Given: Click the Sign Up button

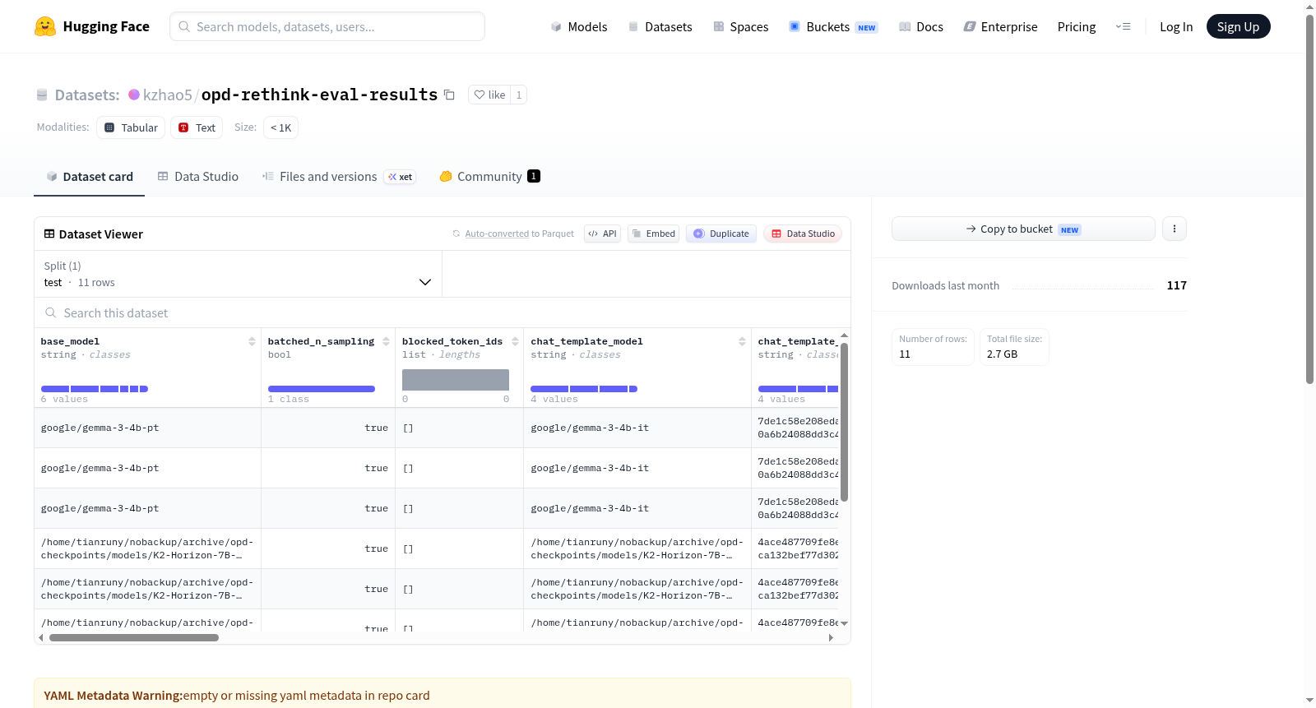Looking at the screenshot, I should (1238, 26).
